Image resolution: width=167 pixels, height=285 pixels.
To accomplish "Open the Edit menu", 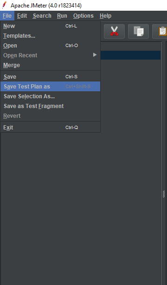I will (22, 16).
